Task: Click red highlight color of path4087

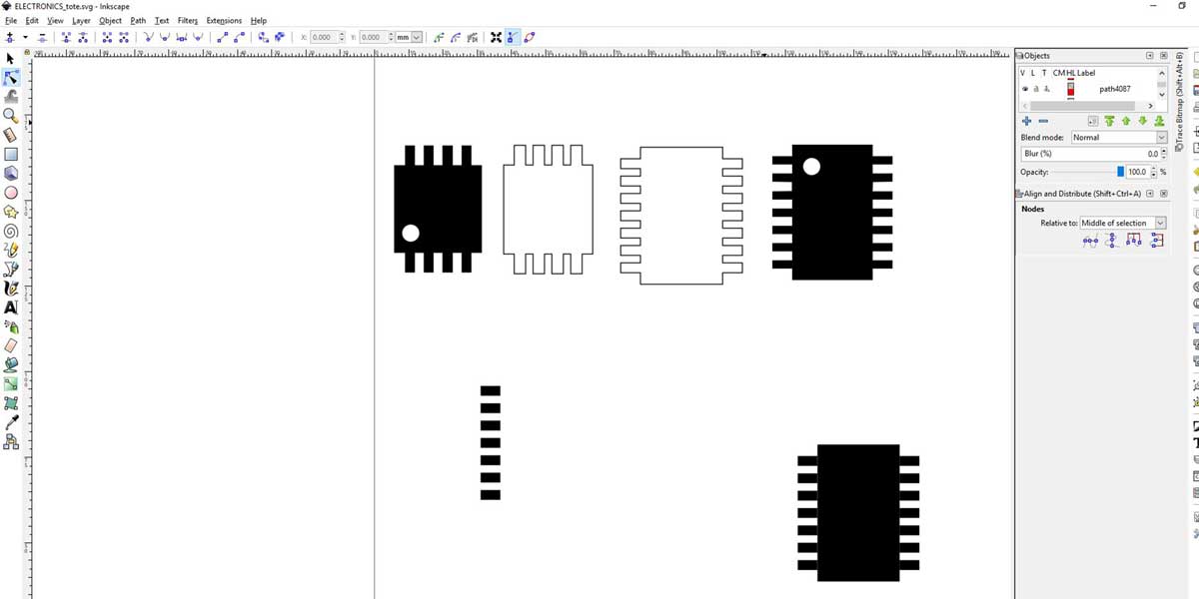Action: coord(1070,90)
